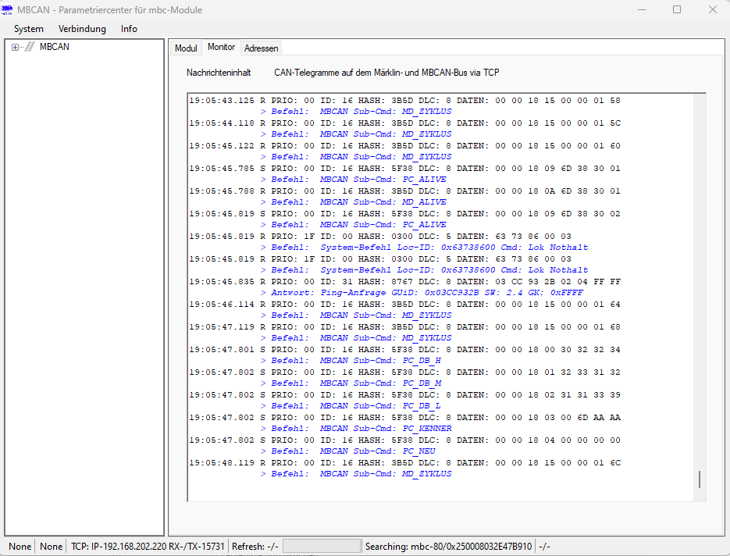This screenshot has width=730, height=556.
Task: Click the Ping-Anfrage GUiD answer line
Action: pyautogui.click(x=422, y=293)
